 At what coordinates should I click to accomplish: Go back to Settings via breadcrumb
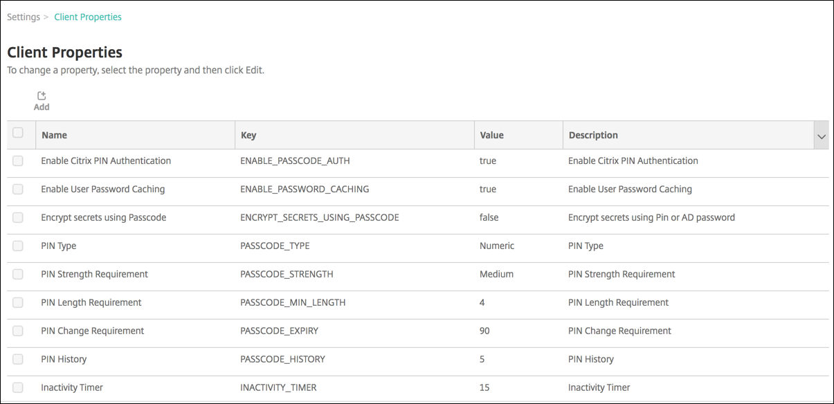(x=24, y=17)
